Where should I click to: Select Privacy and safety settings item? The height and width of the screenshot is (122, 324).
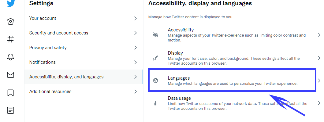coord(48,48)
